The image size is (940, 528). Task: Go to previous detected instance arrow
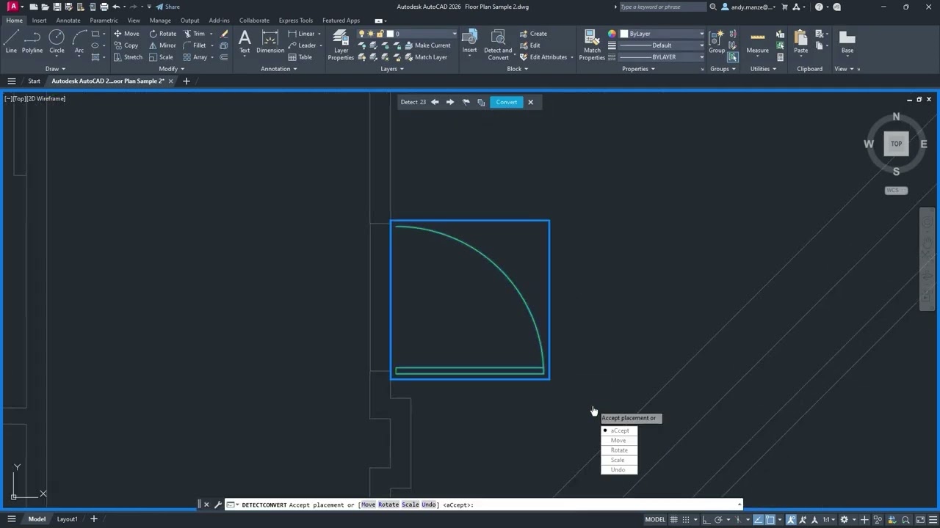pyautogui.click(x=435, y=102)
